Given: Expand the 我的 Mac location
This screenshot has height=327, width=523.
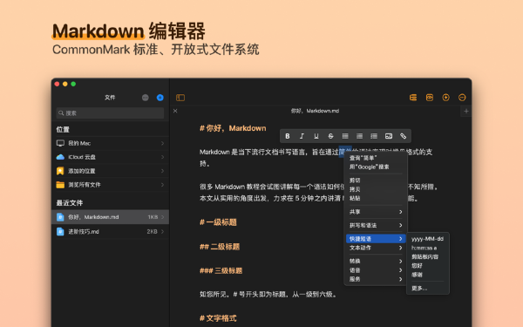Looking at the screenshot, I should [x=111, y=143].
